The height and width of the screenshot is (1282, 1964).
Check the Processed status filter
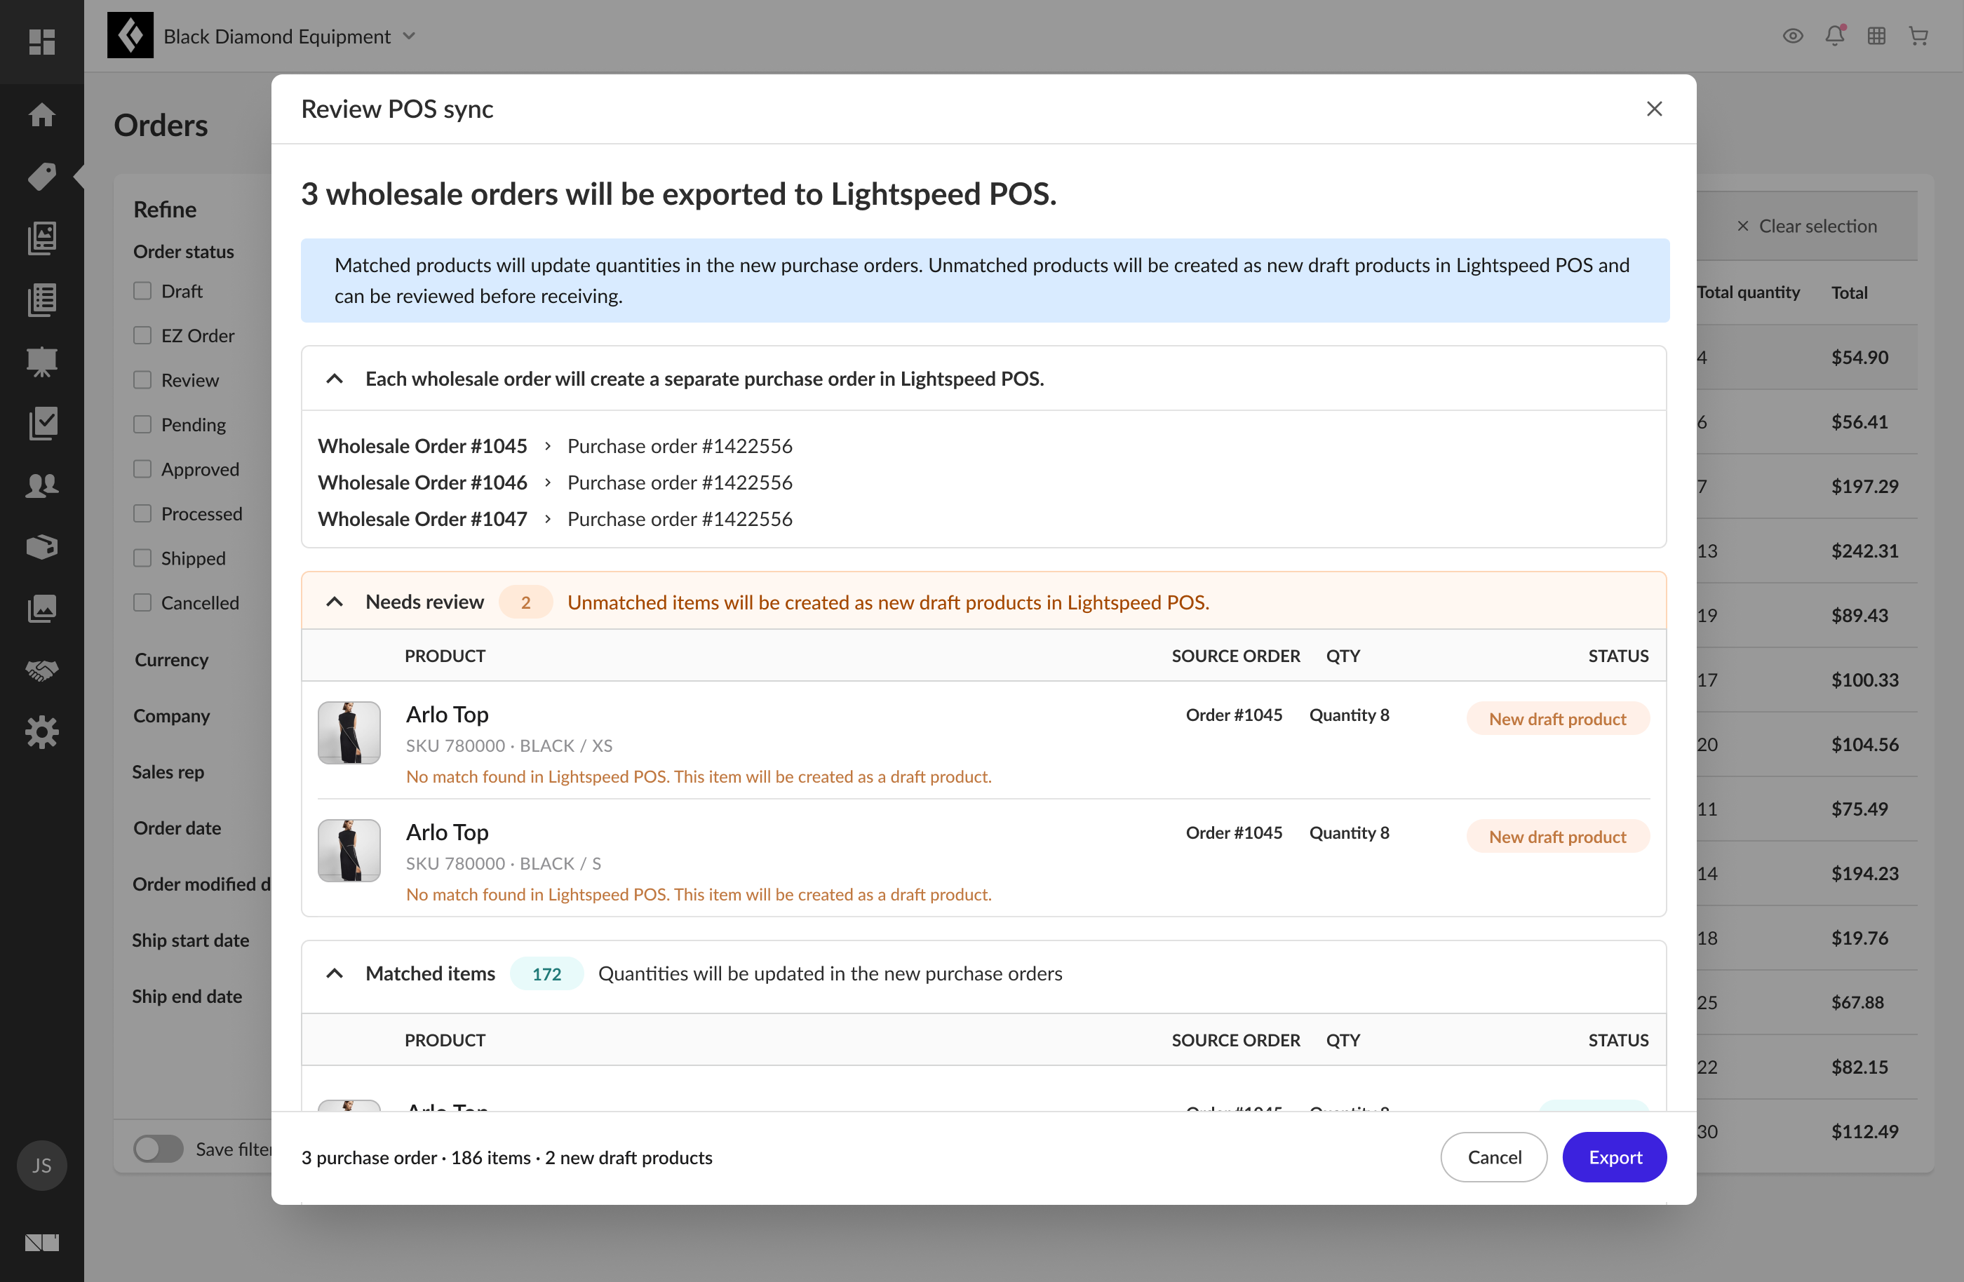(142, 513)
